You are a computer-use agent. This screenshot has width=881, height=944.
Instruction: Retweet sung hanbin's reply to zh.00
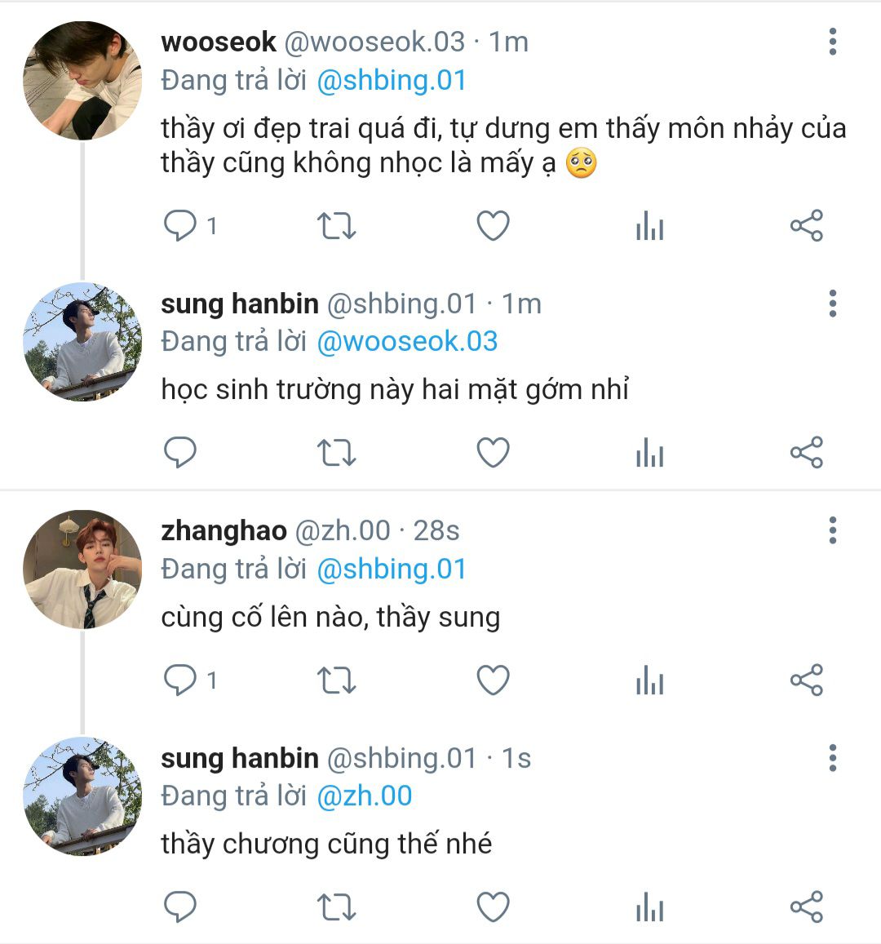336,907
